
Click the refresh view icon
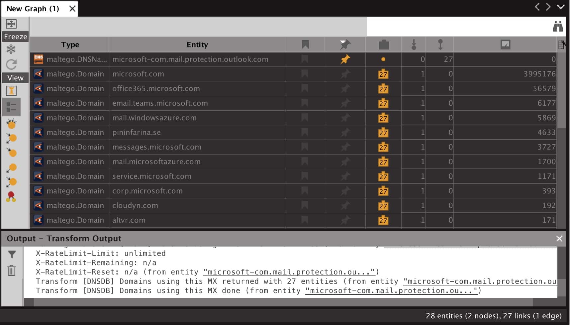point(11,64)
